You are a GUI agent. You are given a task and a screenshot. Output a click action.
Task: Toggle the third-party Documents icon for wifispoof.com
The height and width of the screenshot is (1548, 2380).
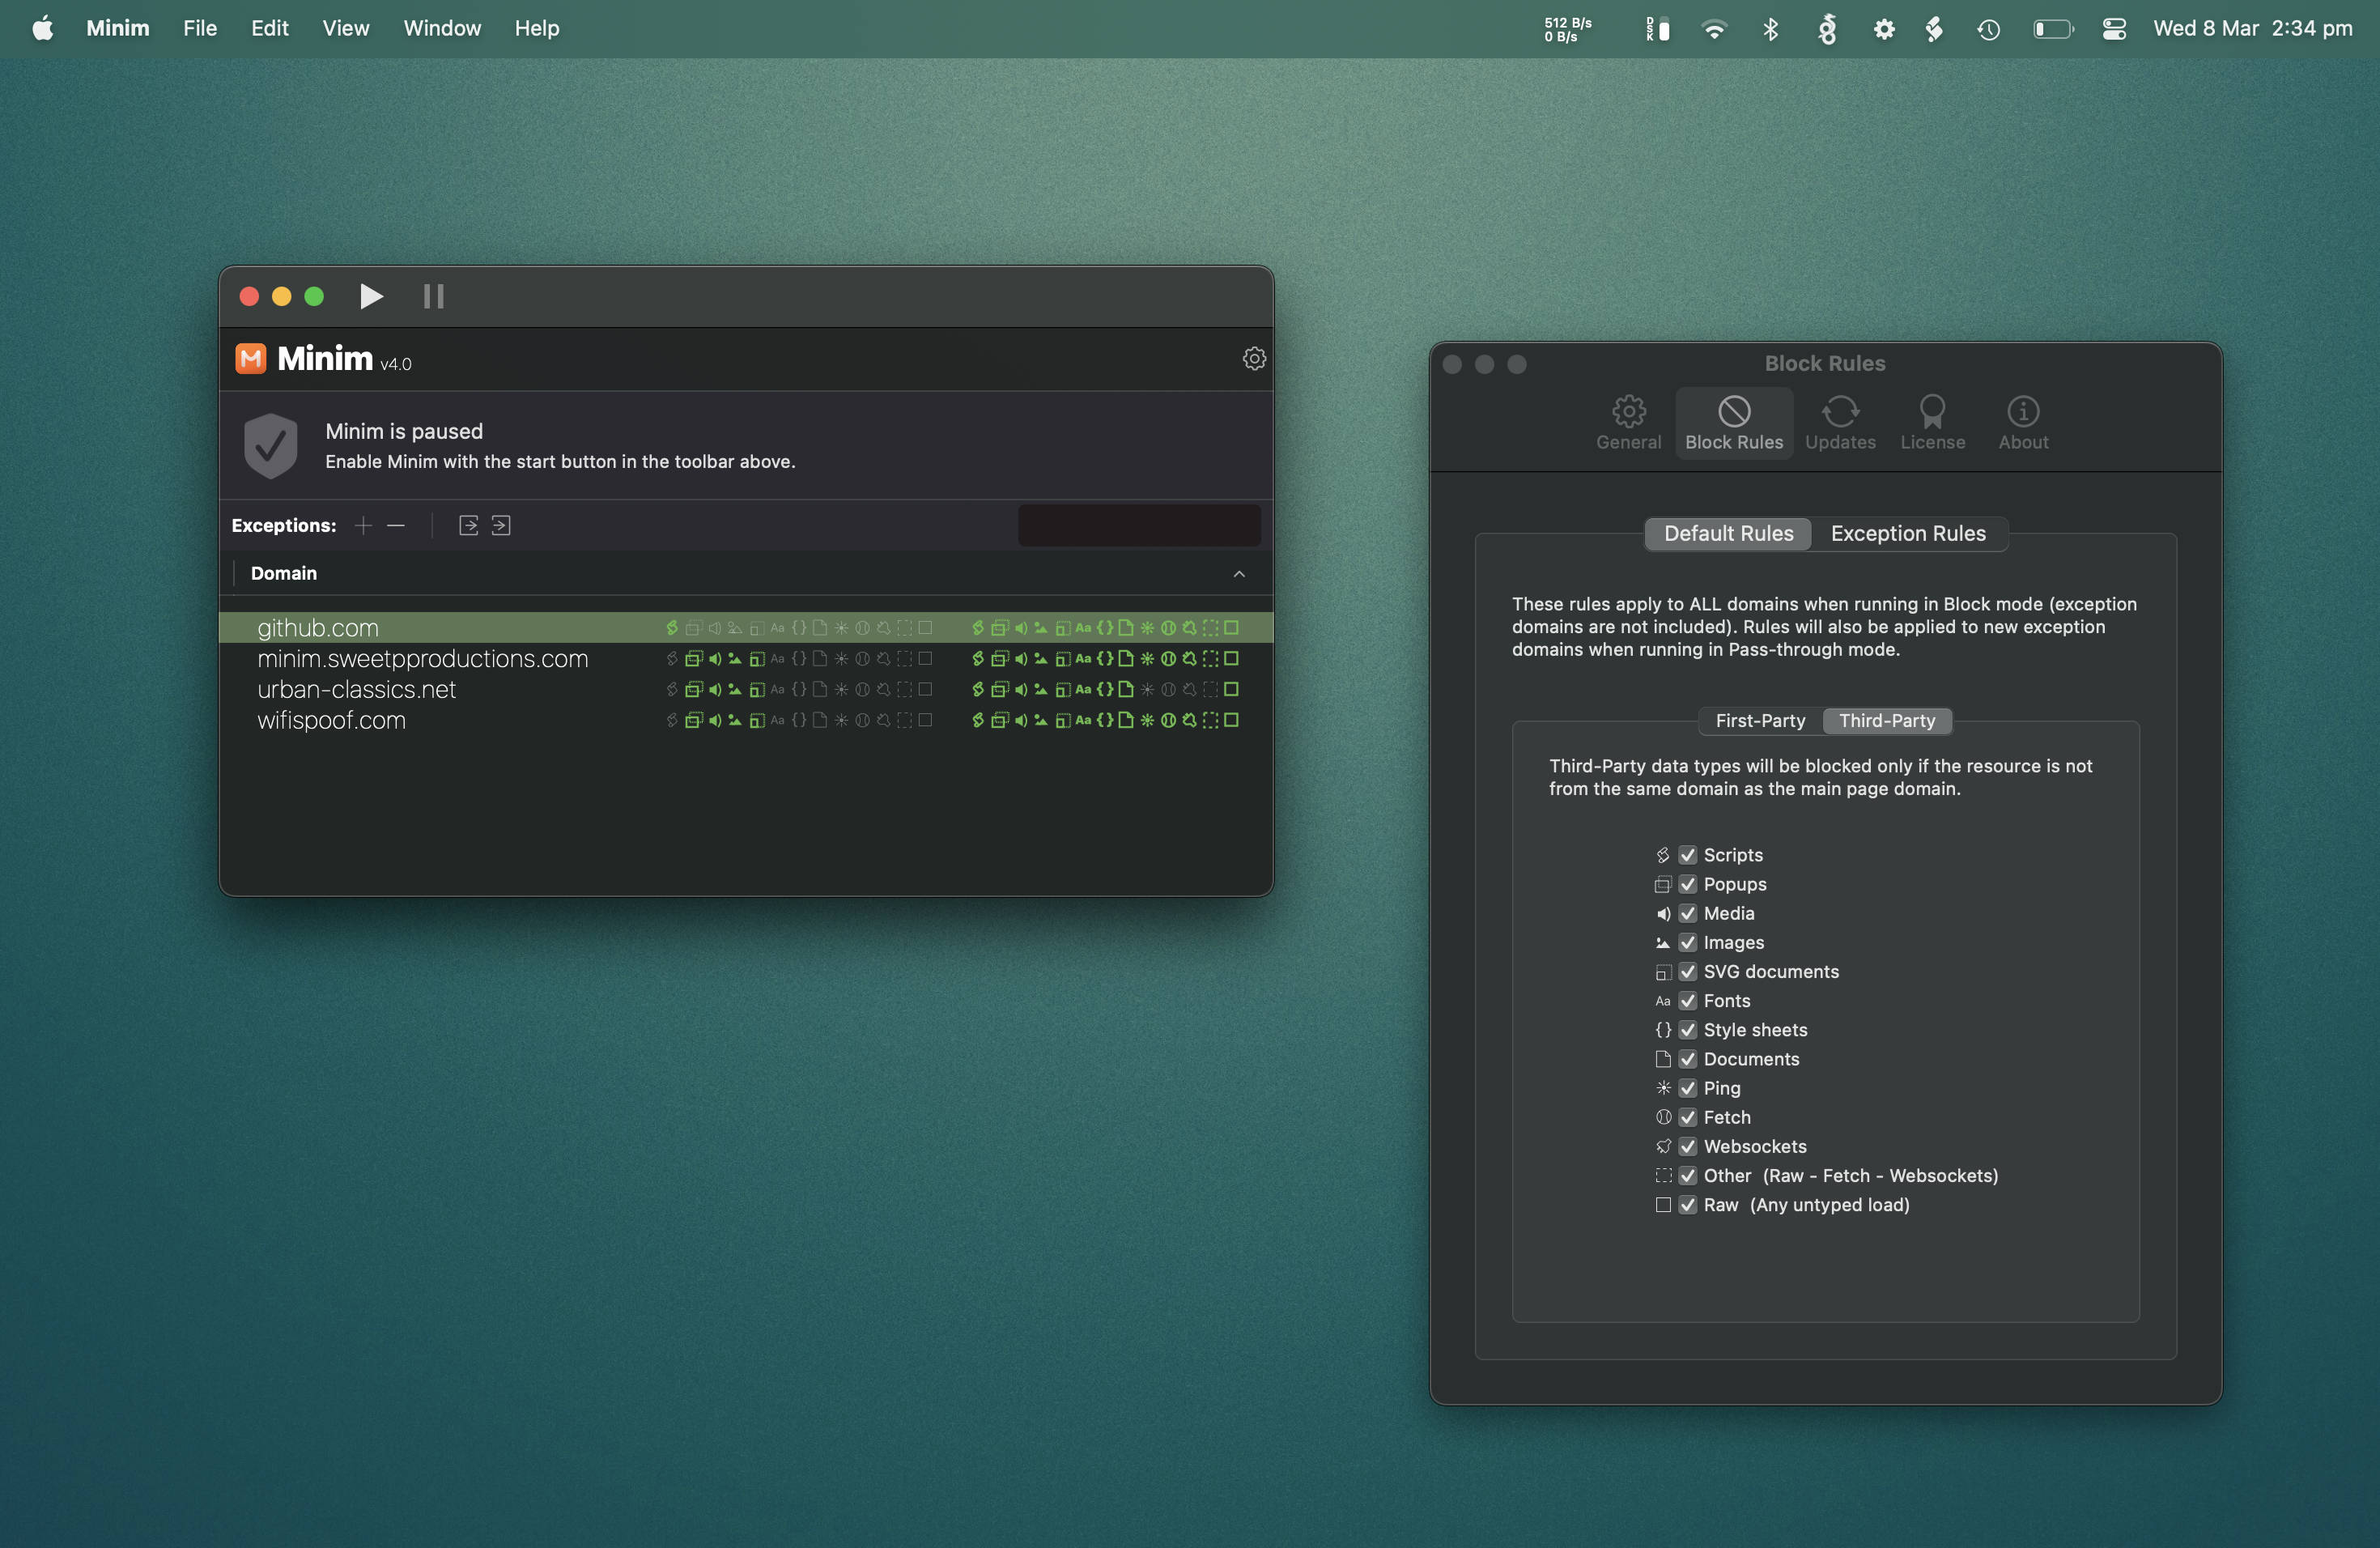[1126, 721]
